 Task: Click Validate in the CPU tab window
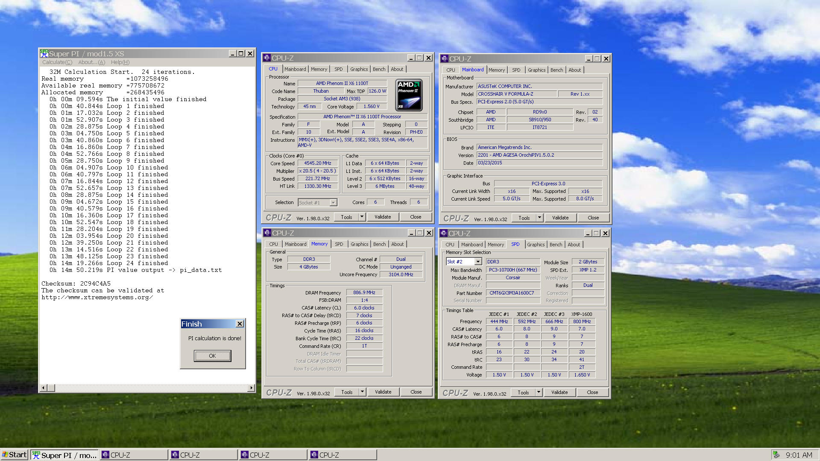383,217
